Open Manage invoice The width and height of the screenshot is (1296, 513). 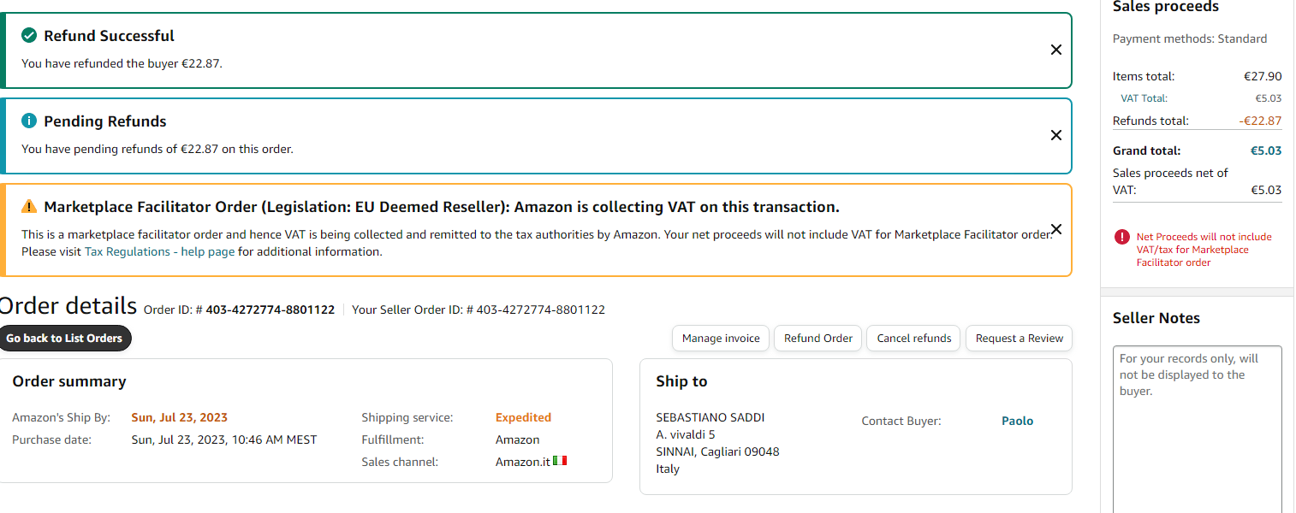pos(721,339)
